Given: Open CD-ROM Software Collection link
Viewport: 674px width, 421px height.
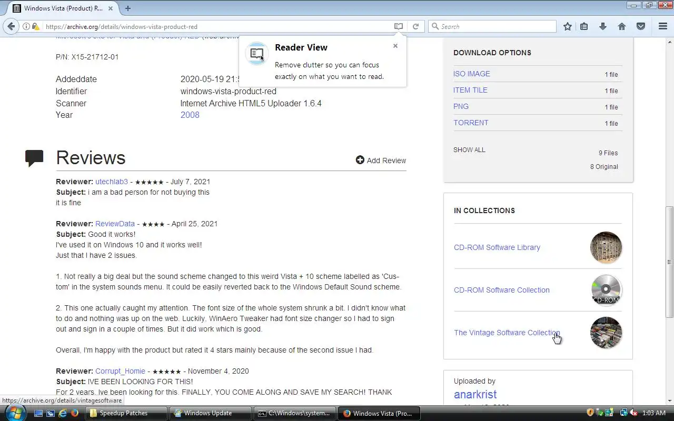Looking at the screenshot, I should click(x=502, y=290).
